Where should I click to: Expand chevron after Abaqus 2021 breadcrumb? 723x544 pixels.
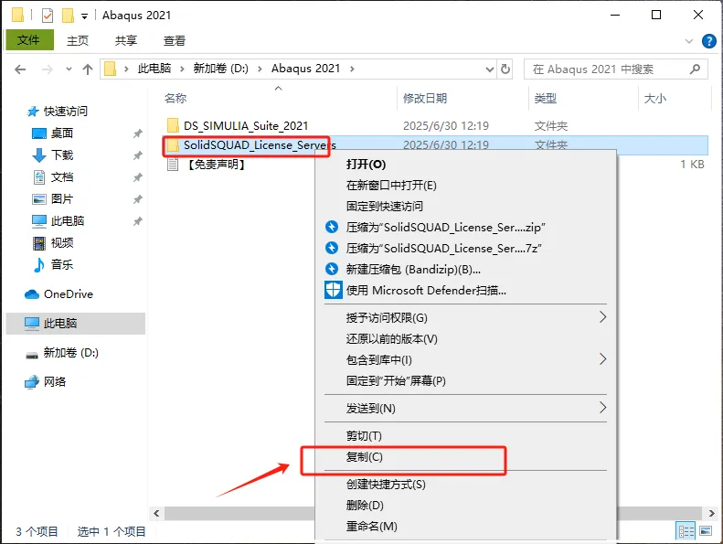(352, 69)
